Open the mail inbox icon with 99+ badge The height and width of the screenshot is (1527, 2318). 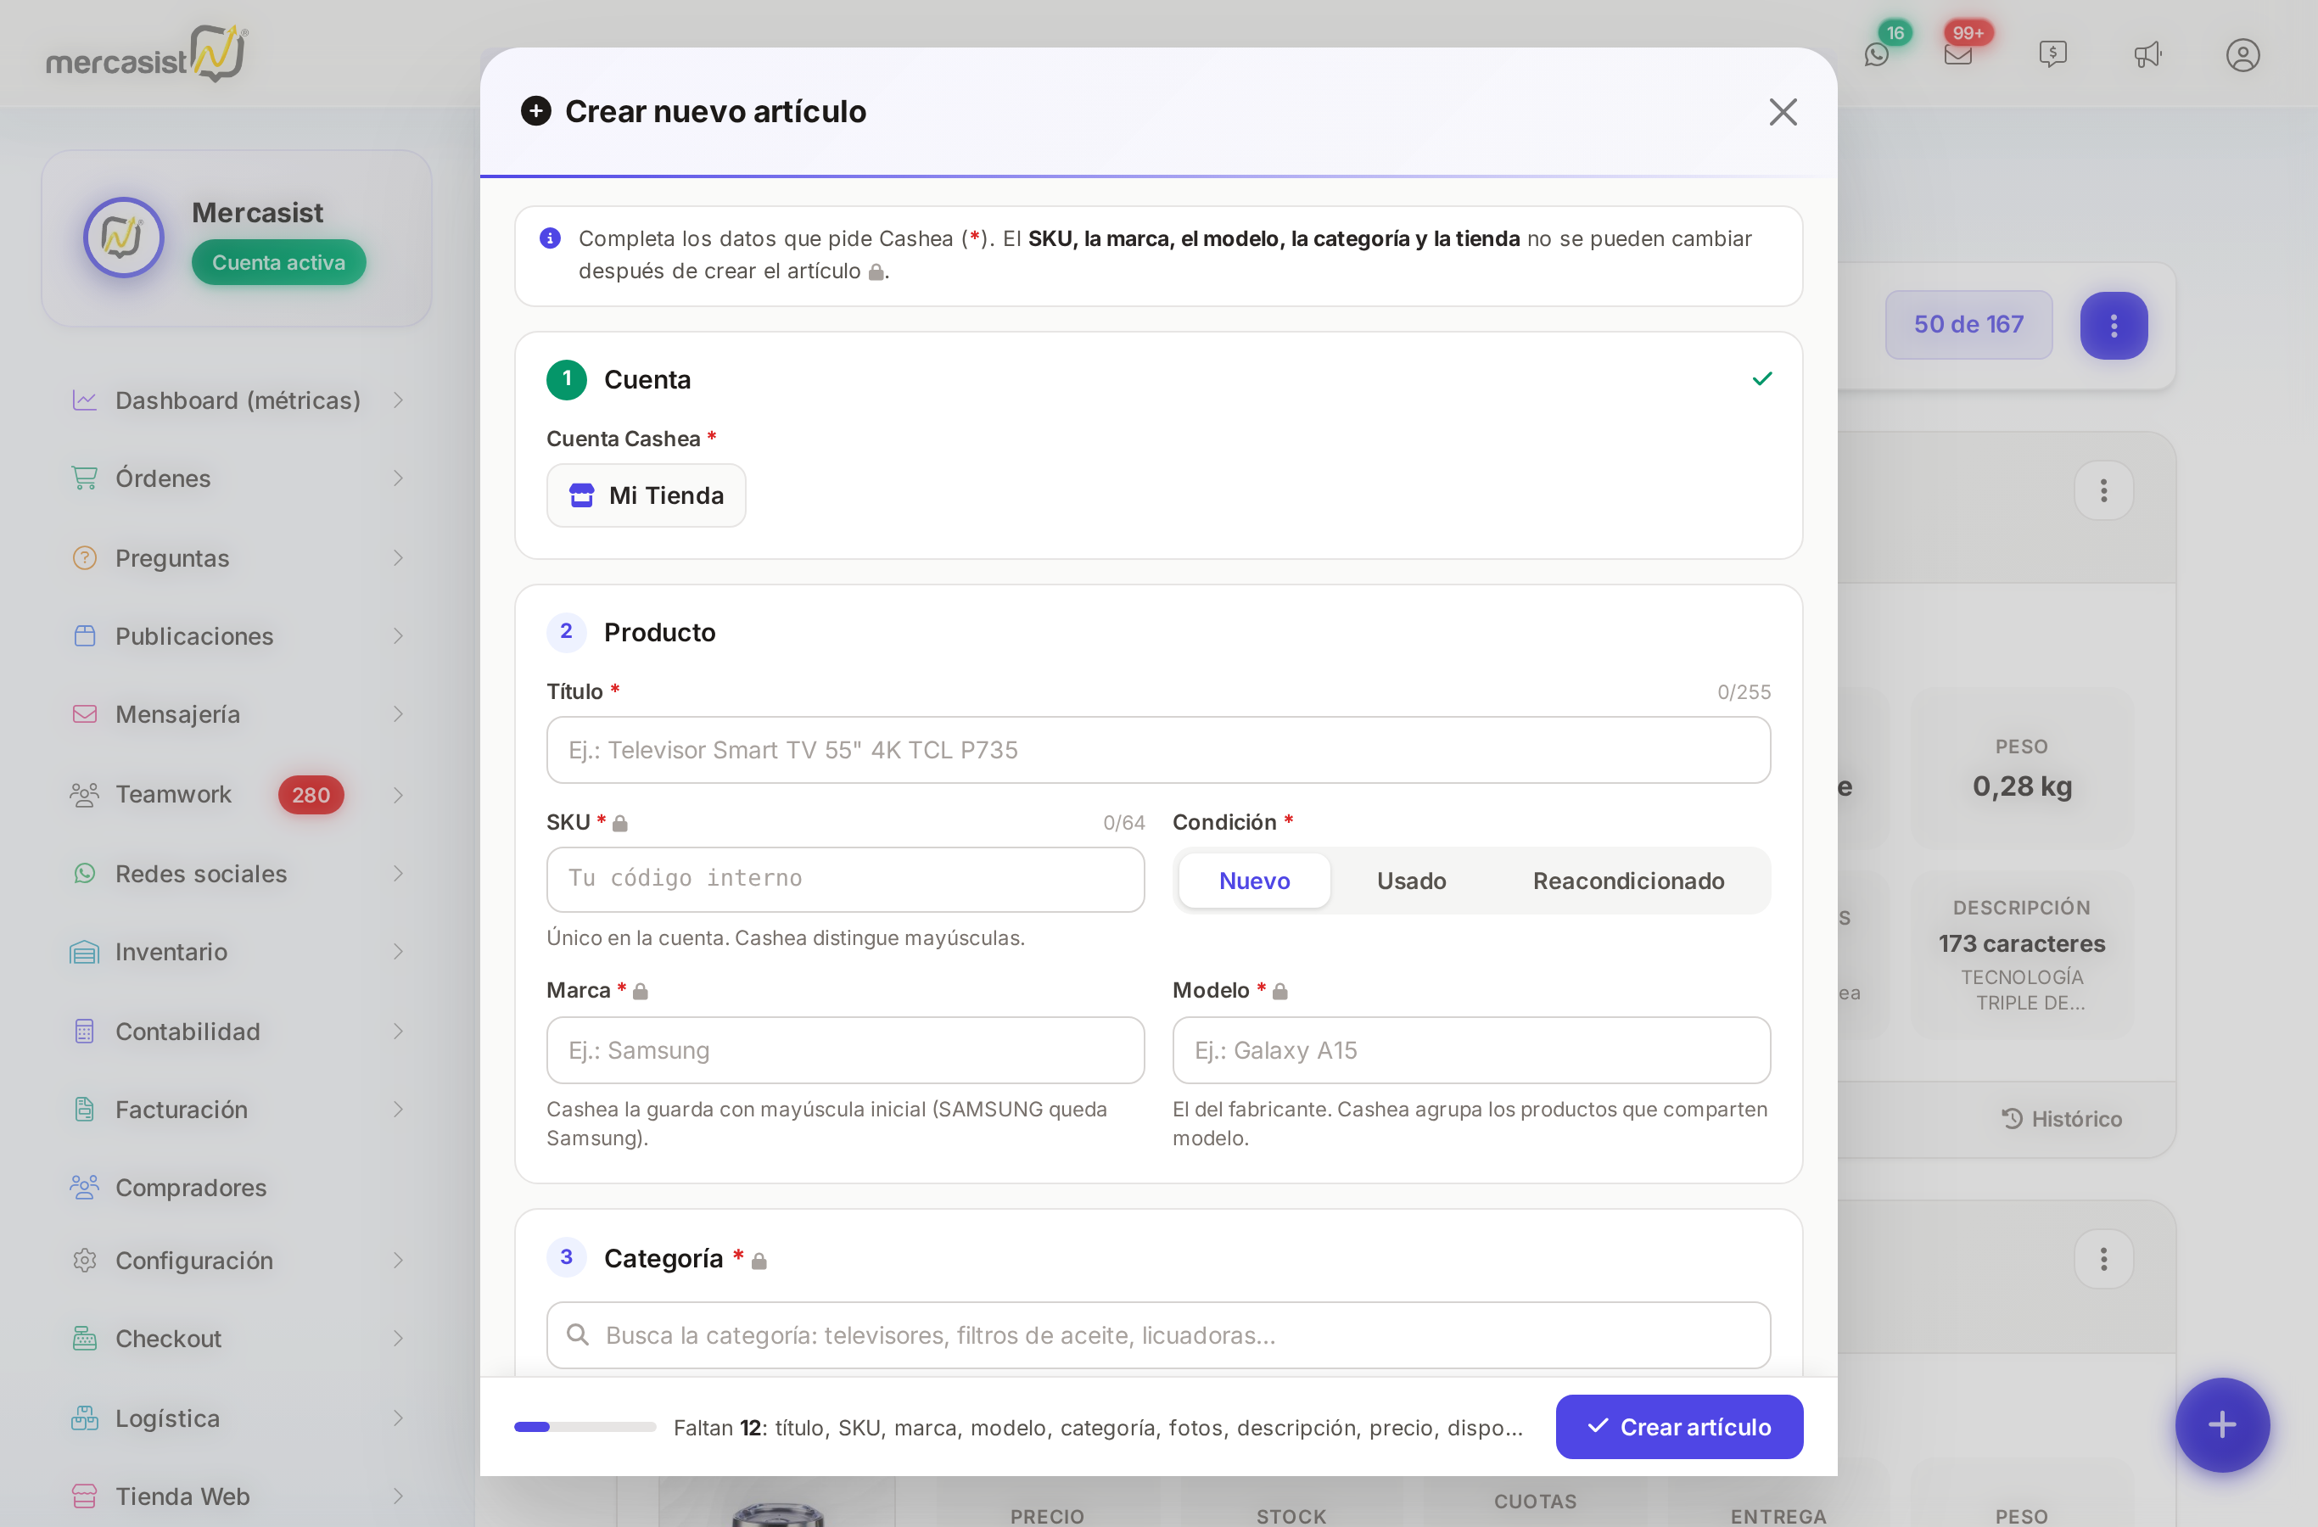pos(1957,54)
